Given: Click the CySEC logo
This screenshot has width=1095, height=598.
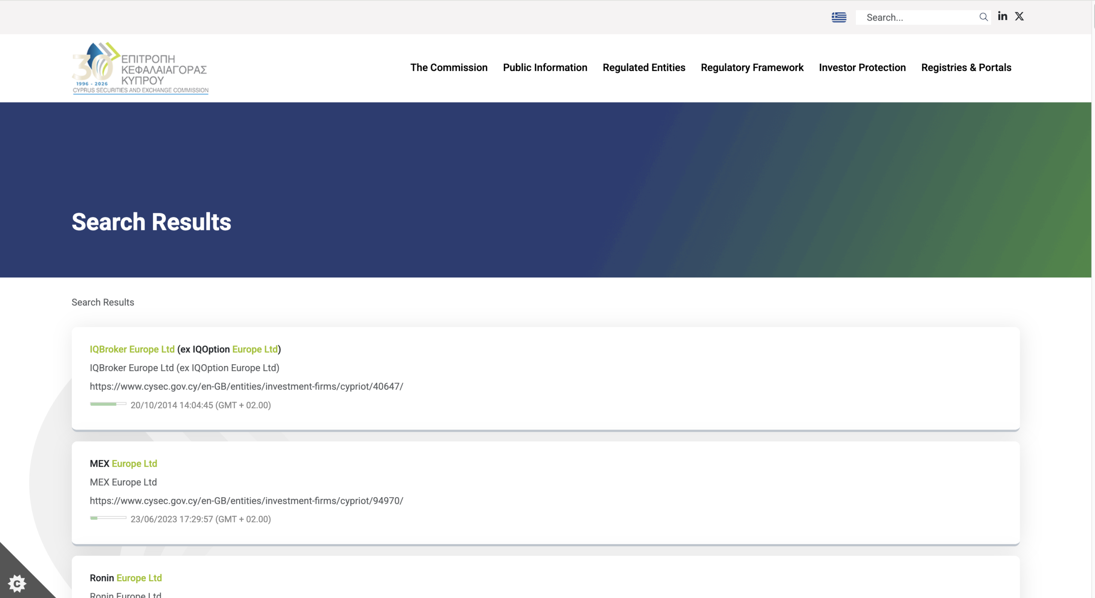Looking at the screenshot, I should pos(140,68).
